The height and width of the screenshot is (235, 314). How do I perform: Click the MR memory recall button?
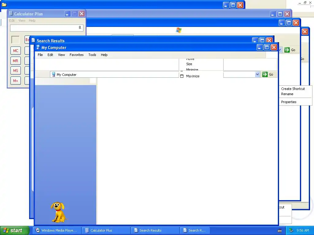point(16,61)
